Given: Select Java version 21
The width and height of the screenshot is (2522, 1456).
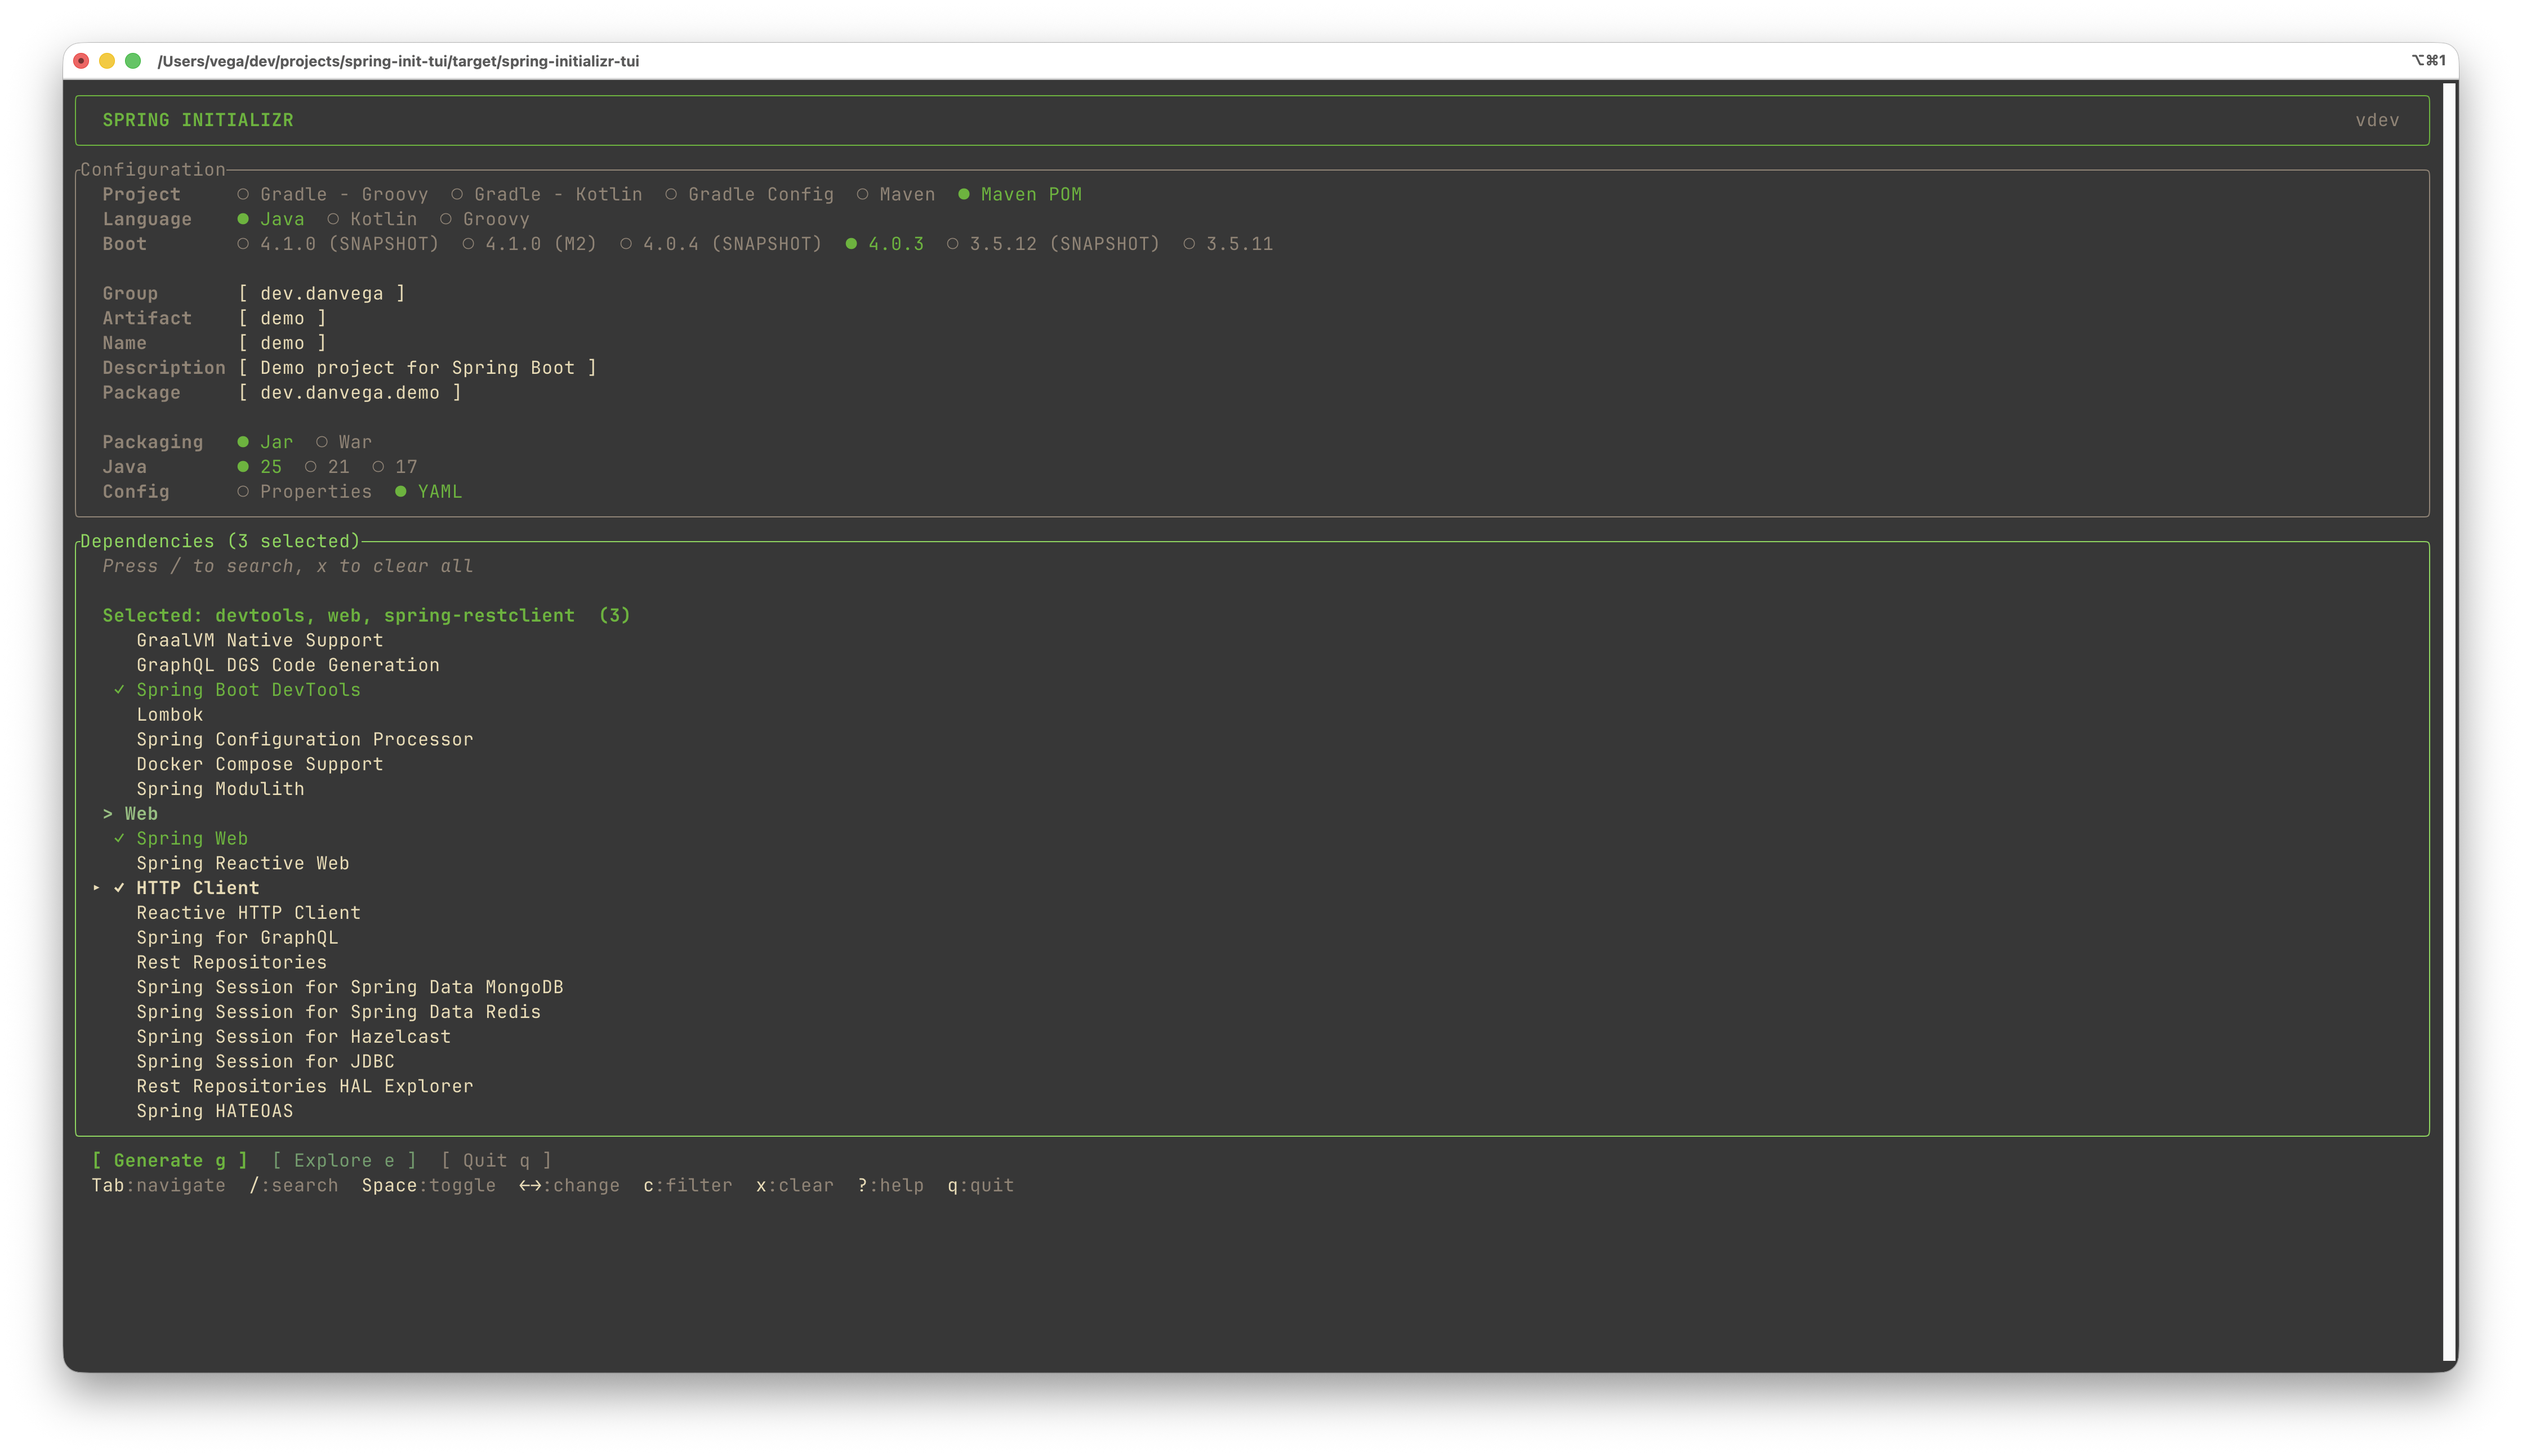Looking at the screenshot, I should pos(328,467).
